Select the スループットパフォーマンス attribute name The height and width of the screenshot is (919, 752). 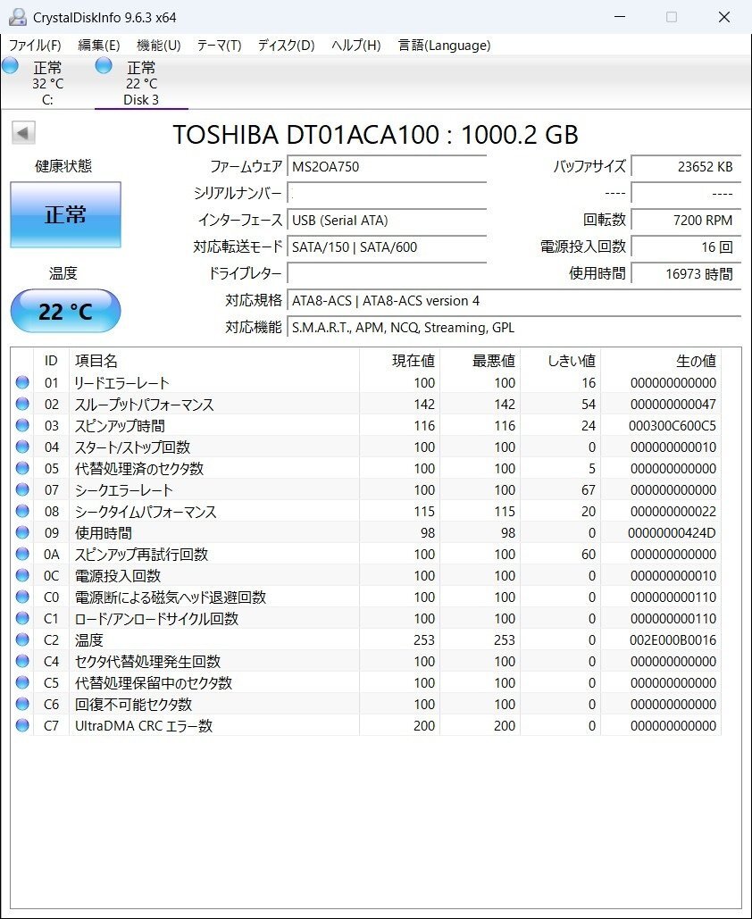pyautogui.click(x=144, y=405)
